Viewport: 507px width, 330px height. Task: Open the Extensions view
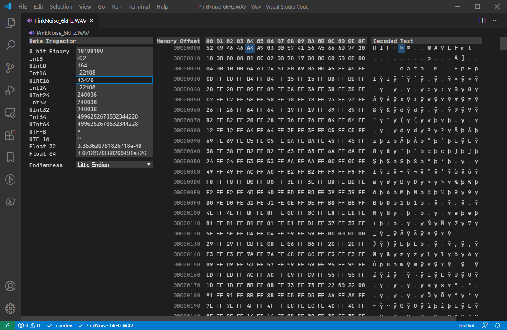pyautogui.click(x=10, y=135)
